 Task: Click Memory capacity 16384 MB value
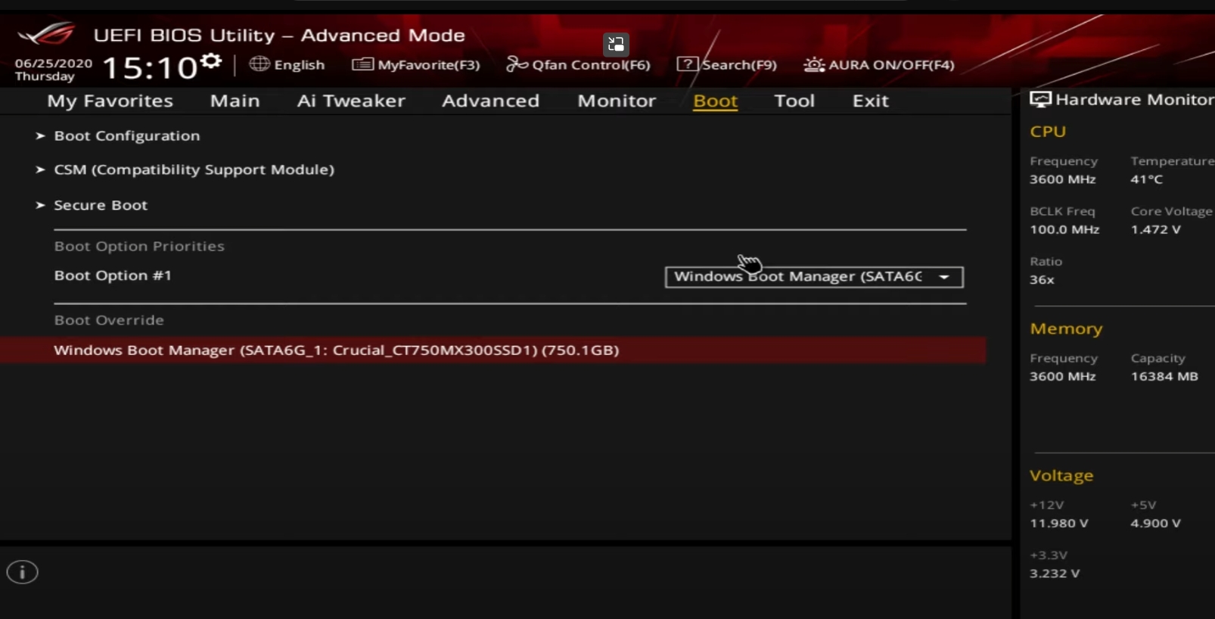pos(1164,376)
